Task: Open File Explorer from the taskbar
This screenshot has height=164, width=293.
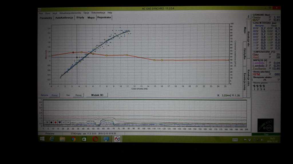Action: coord(63,139)
